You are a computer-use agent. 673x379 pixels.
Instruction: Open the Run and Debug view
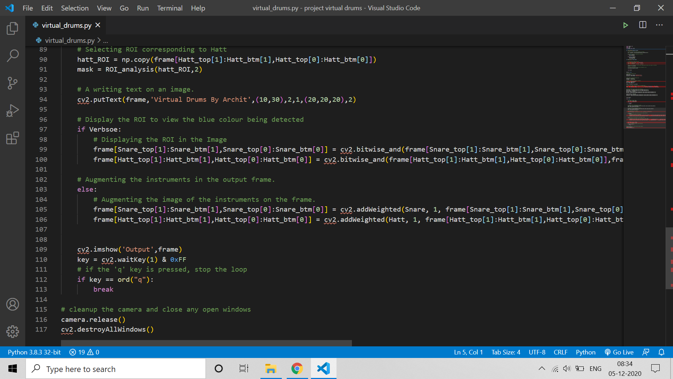click(x=13, y=111)
